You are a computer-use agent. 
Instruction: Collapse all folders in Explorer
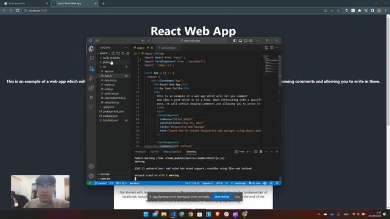pos(127,53)
